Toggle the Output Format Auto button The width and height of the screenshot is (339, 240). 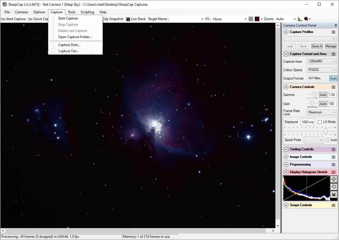333,78
